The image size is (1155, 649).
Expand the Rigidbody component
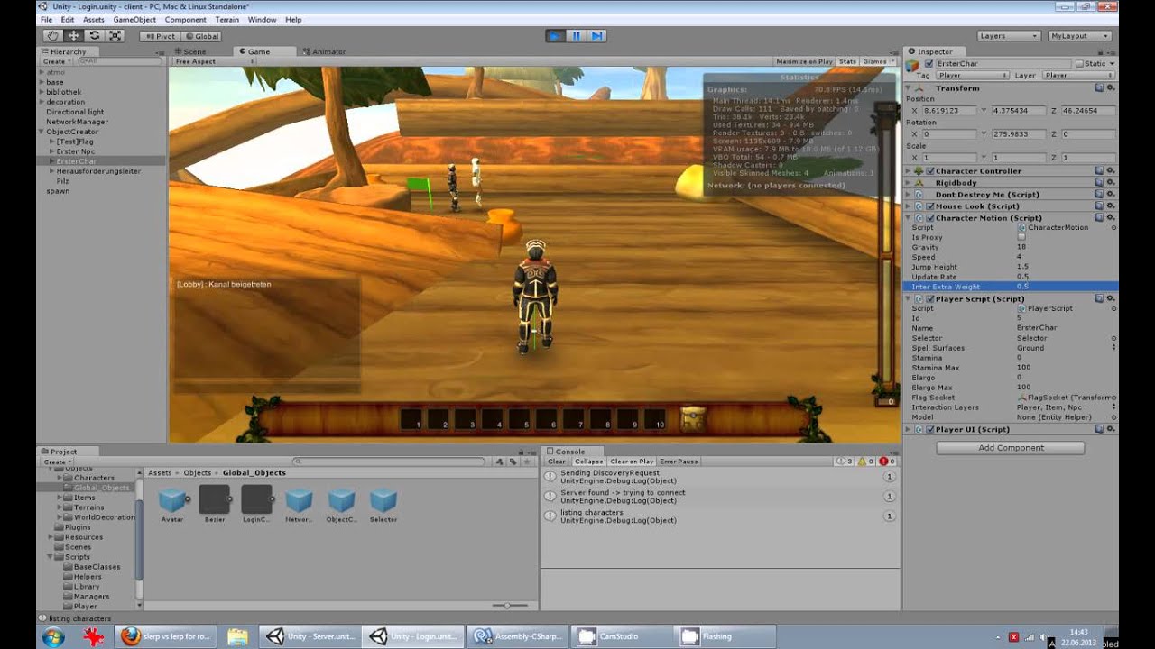pos(909,182)
